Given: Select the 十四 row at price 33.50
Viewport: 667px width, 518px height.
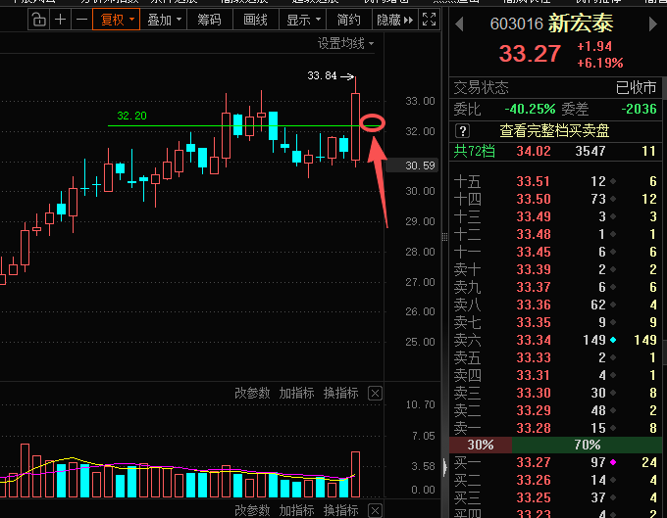Looking at the screenshot, I should tap(555, 199).
